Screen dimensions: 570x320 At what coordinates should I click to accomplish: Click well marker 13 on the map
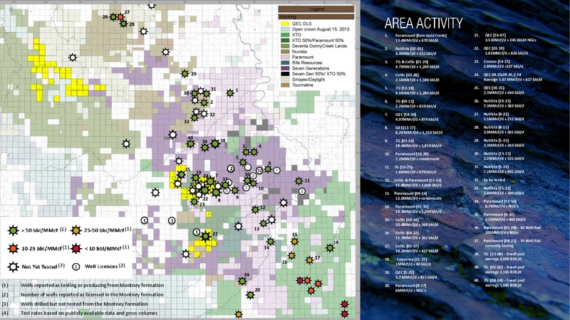click(x=264, y=223)
